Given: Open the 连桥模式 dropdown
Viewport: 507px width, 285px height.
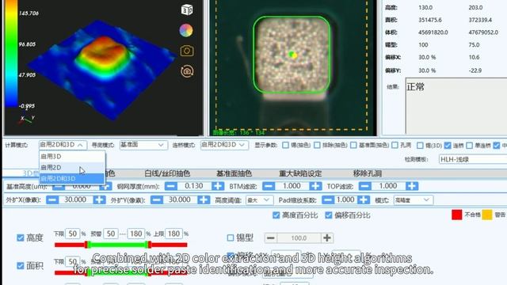Looking at the screenshot, I should click(224, 145).
